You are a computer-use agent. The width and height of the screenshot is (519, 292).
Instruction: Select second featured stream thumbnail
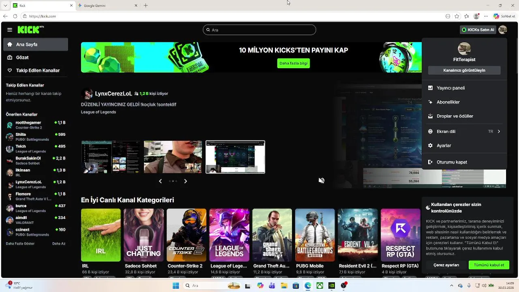(x=173, y=157)
